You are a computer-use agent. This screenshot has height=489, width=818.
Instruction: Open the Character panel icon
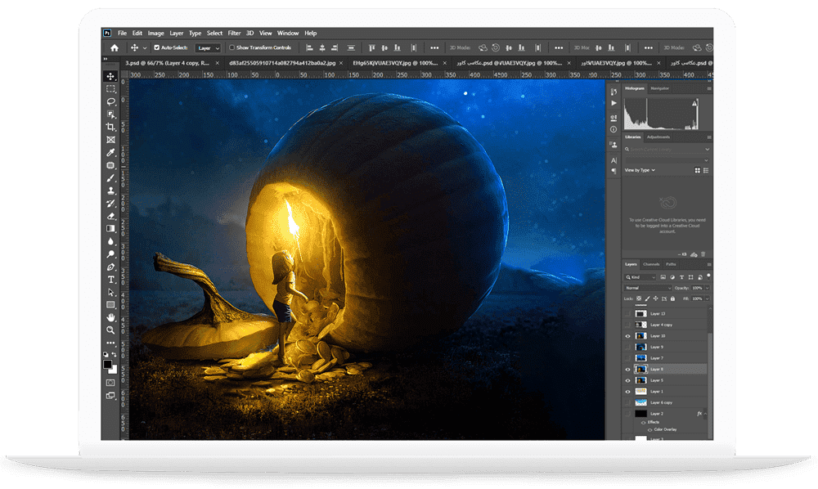614,160
